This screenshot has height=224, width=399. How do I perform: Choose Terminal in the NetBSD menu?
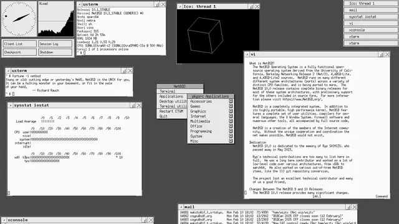click(x=180, y=91)
